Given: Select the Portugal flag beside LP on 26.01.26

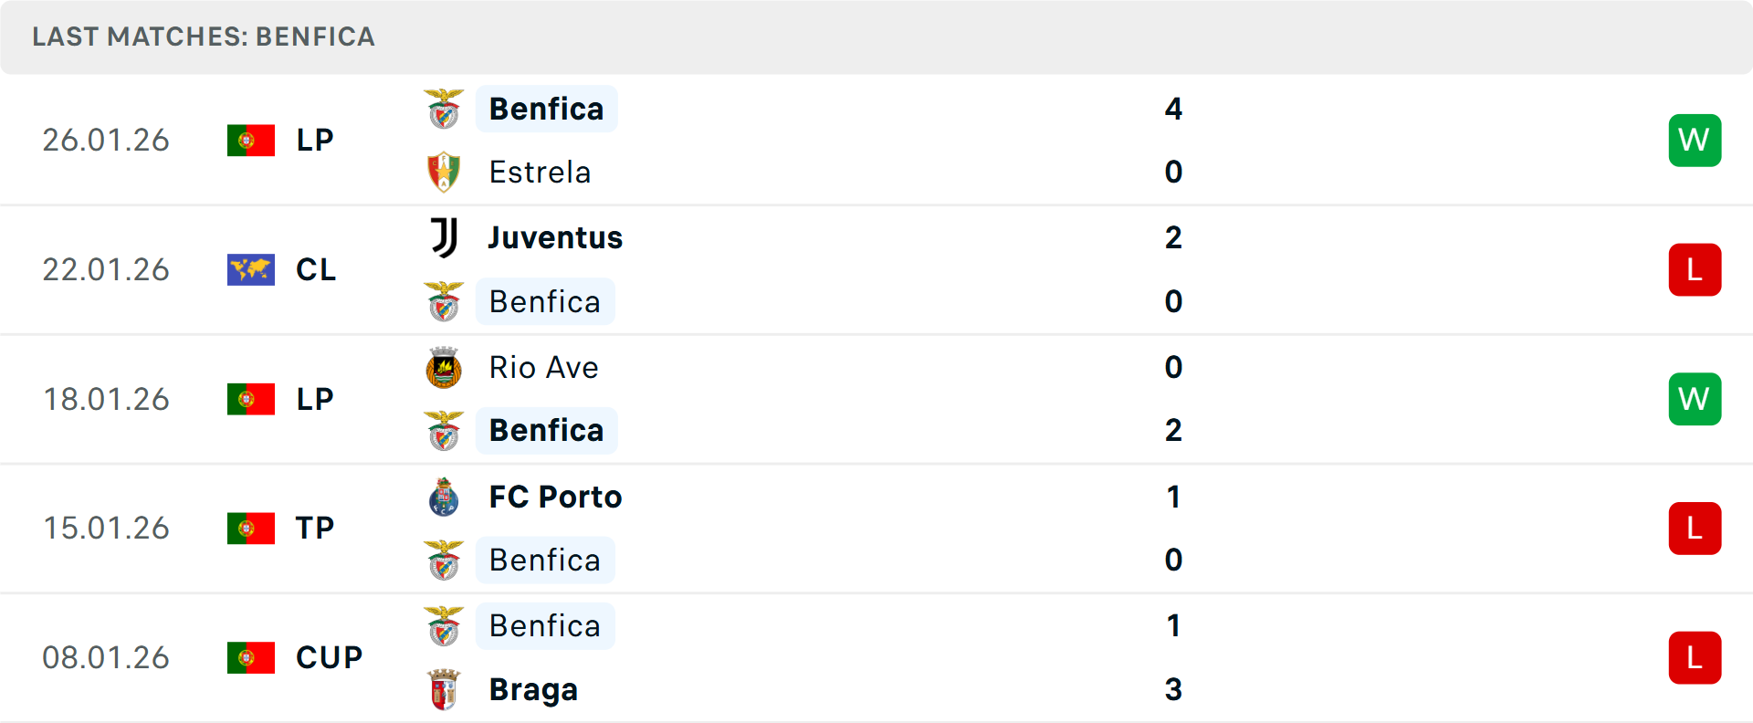Looking at the screenshot, I should 251,140.
